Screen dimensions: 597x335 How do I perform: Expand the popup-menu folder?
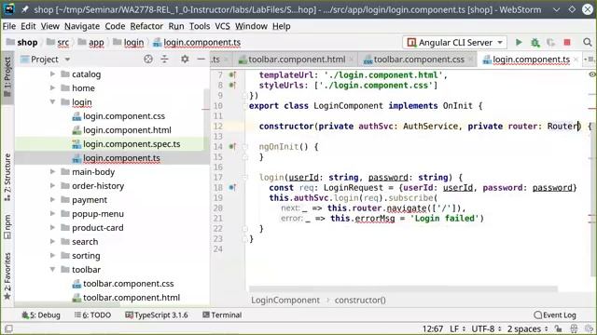(52, 213)
